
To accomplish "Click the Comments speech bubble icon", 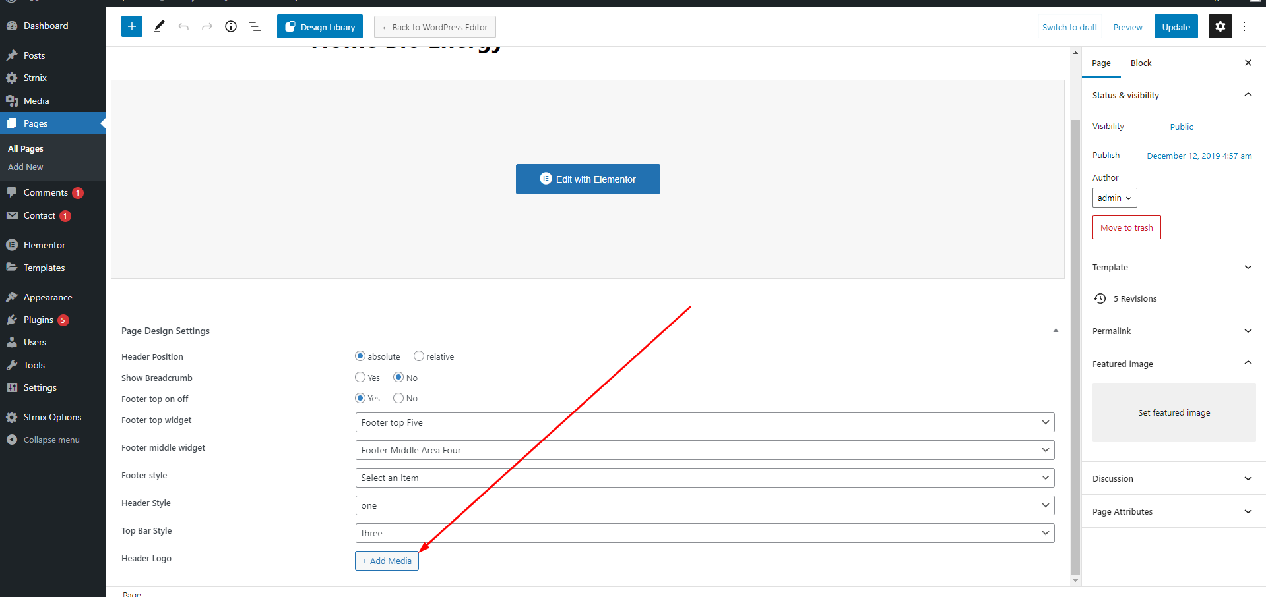I will [x=12, y=192].
